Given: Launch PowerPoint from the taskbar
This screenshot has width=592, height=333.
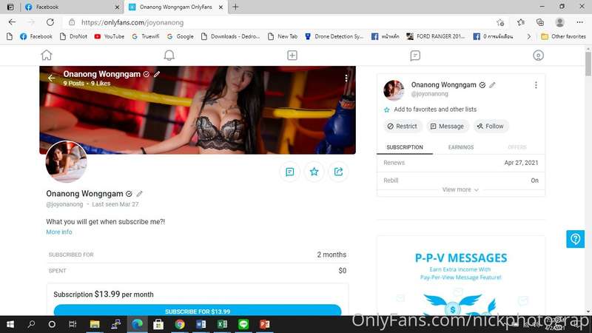Looking at the screenshot, I should 265,324.
